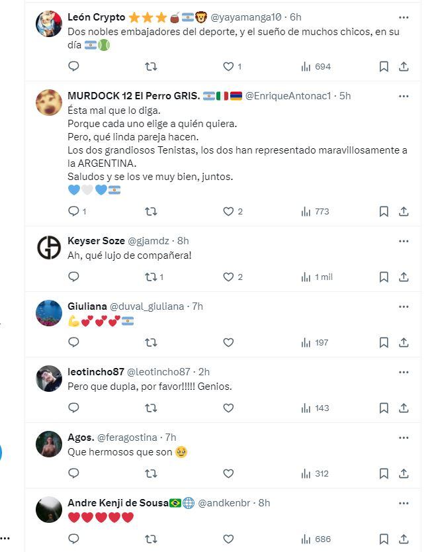Like León Crypto's tweet
The height and width of the screenshot is (552, 432).
228,66
